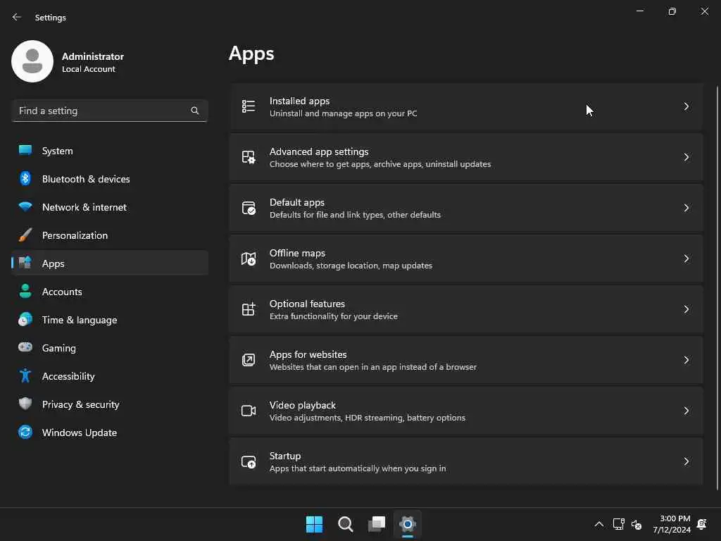The width and height of the screenshot is (721, 541).
Task: Click the Optional features icon
Action: click(249, 309)
